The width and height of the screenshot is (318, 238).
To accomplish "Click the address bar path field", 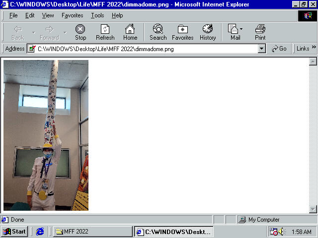I will point(144,49).
